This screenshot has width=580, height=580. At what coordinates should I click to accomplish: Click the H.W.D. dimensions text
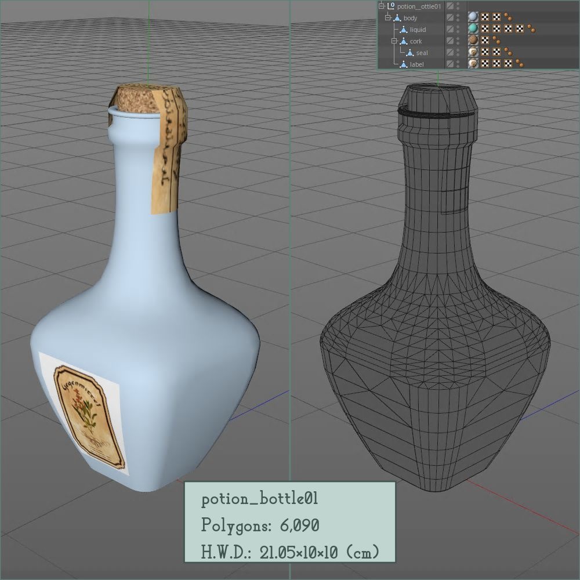click(291, 552)
